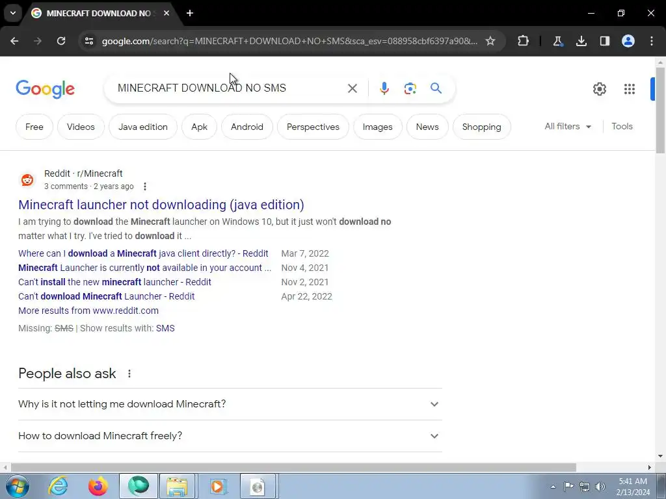Select the Free filter chip
The image size is (666, 499).
pos(34,127)
